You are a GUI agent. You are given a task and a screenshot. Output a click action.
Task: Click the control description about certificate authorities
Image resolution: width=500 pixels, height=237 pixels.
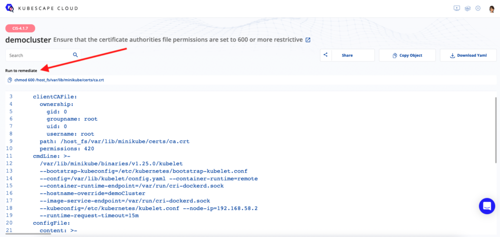[178, 40]
